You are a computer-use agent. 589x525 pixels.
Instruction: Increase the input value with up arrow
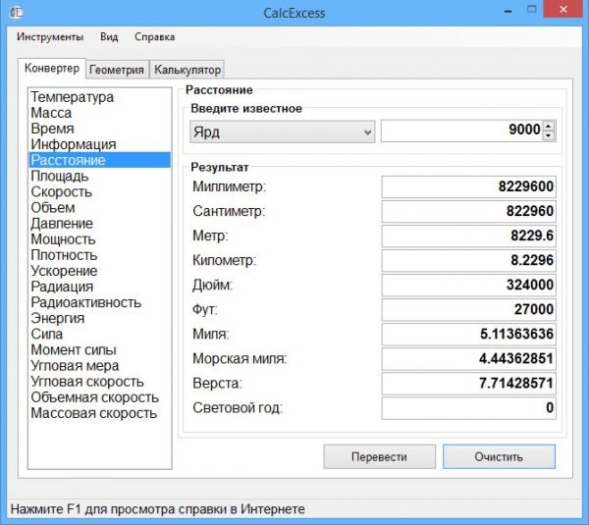click(x=548, y=126)
